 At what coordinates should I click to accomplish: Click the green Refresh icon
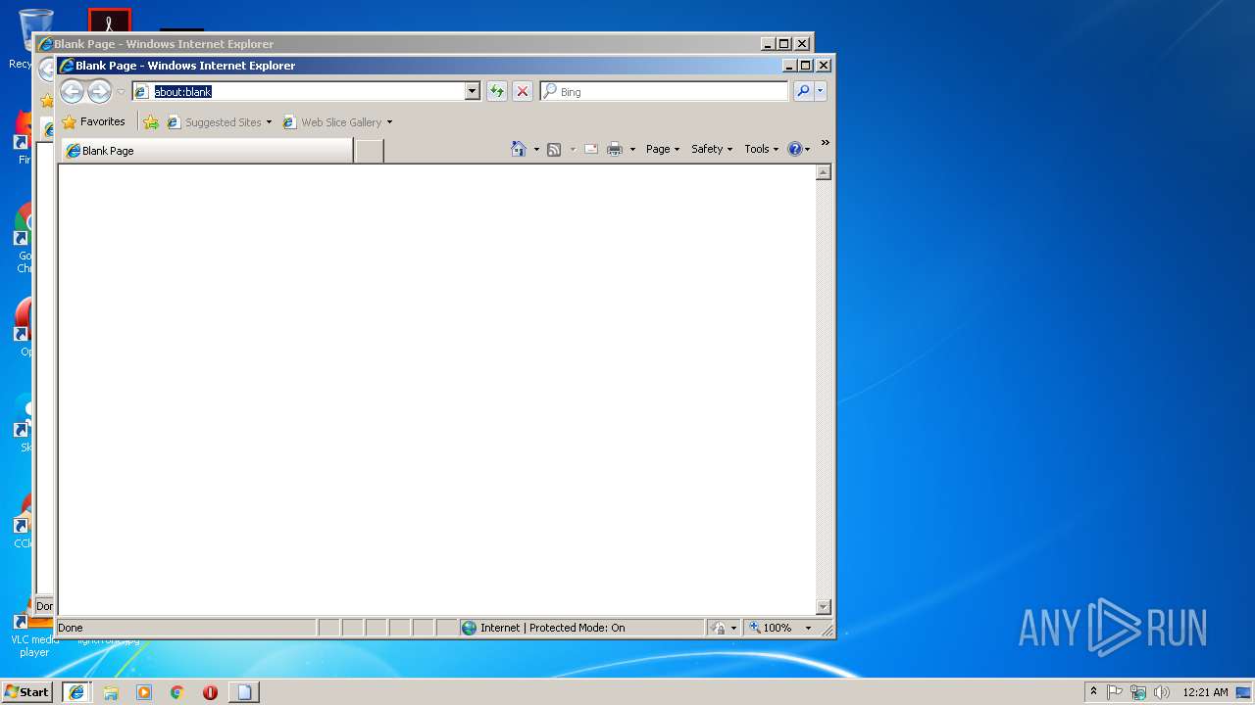[497, 91]
